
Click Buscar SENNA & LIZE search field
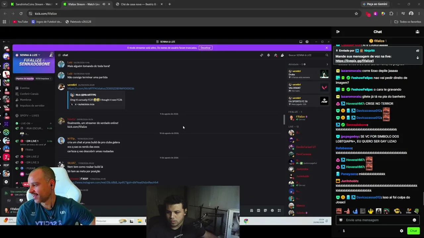tap(308, 55)
